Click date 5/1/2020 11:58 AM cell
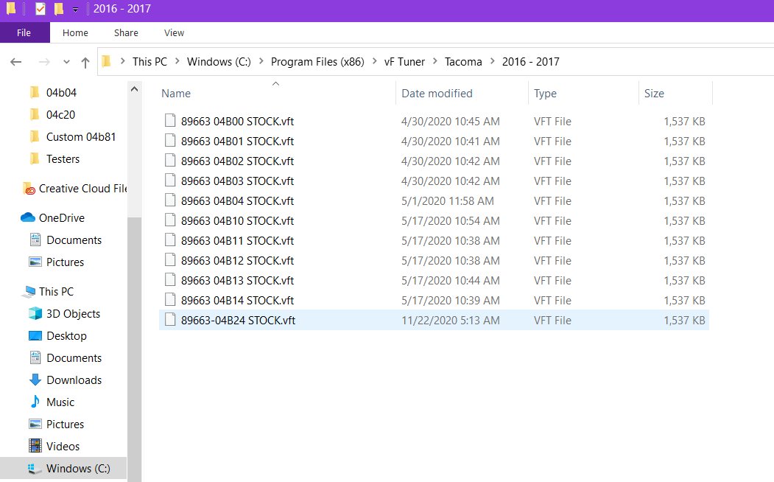Viewport: 774px width, 482px height. tap(447, 201)
